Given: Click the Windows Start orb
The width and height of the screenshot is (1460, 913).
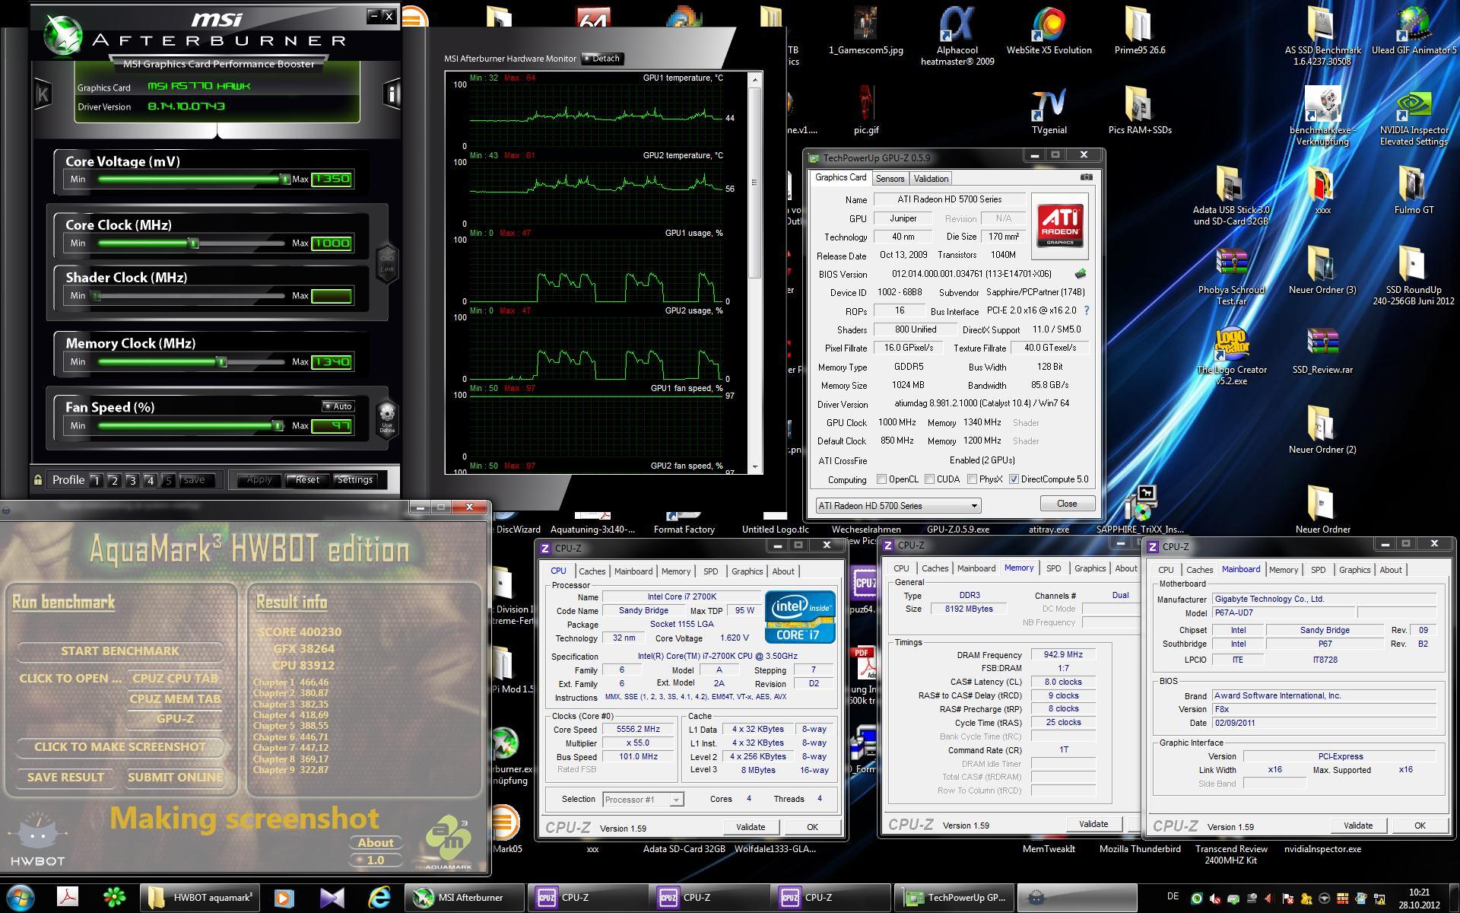Looking at the screenshot, I should pyautogui.click(x=21, y=898).
